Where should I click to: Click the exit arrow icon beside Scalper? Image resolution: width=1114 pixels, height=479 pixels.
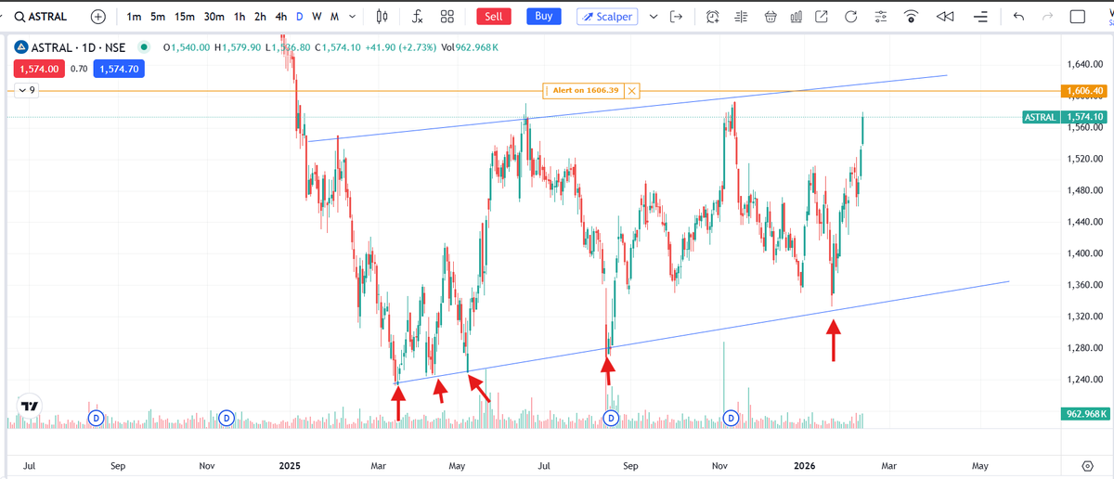[x=676, y=17]
